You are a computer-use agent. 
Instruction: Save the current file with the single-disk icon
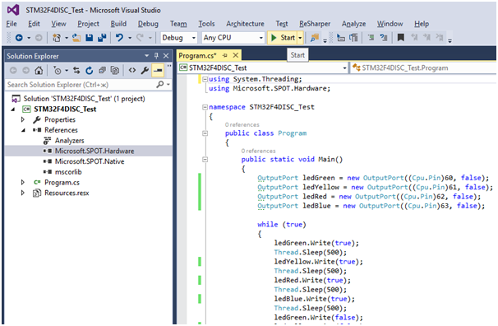click(90, 38)
